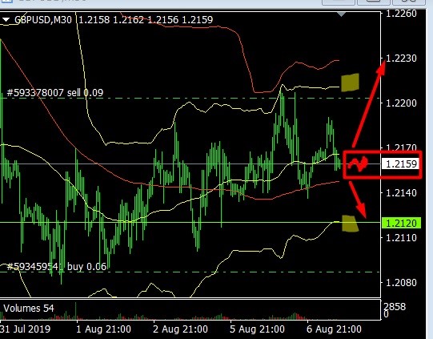
Task: Select the upper olive rectangle marker
Action: tap(350, 83)
